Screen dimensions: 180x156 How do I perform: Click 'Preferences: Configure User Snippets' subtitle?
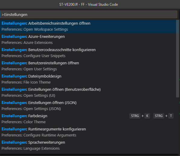(33, 56)
